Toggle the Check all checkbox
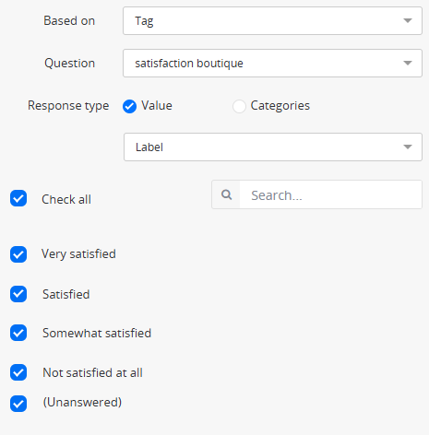The width and height of the screenshot is (429, 435). click(x=18, y=198)
